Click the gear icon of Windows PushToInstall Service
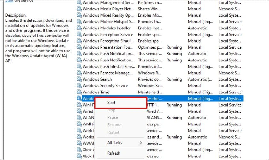This screenshot has height=160, width=269. click(x=79, y=66)
